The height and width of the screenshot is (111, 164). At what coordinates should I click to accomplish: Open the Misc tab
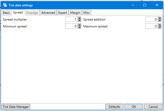point(87,13)
